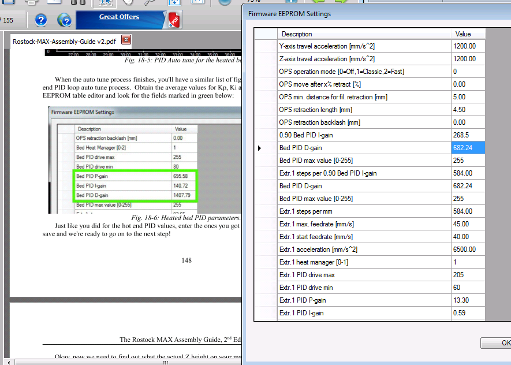Edit the OPS operation mode value cell

pyautogui.click(x=468, y=72)
